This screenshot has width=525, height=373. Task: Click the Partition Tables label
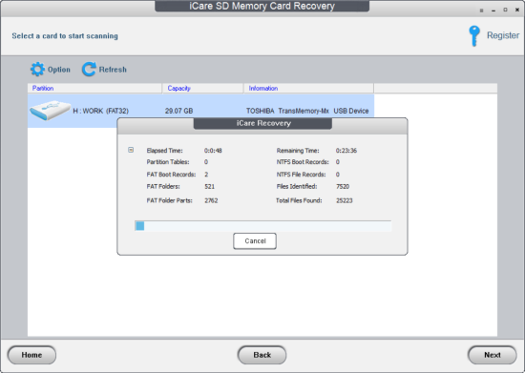(168, 162)
